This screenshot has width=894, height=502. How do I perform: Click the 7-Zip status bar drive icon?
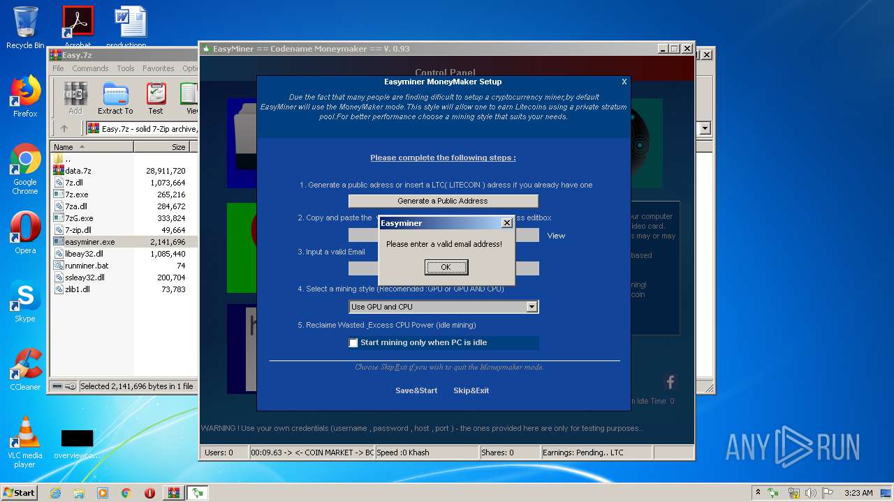click(x=57, y=386)
